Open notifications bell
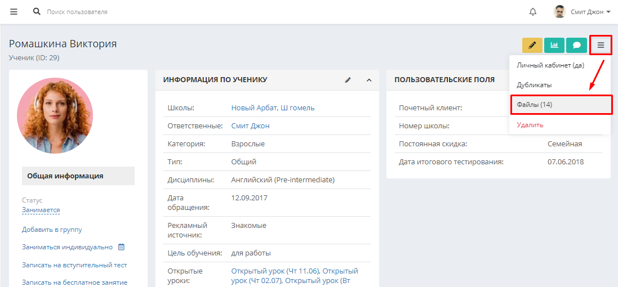This screenshot has height=287, width=618. point(533,12)
